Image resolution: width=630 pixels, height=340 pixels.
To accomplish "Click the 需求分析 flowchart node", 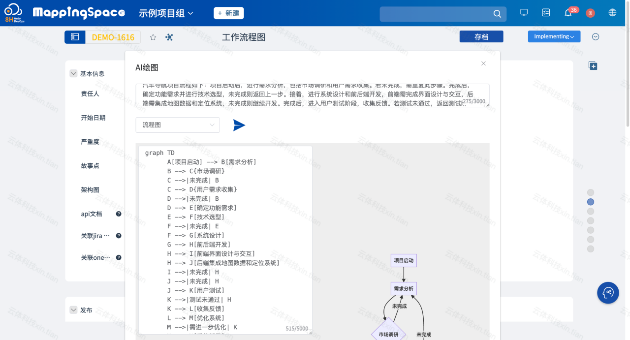I will [x=404, y=288].
